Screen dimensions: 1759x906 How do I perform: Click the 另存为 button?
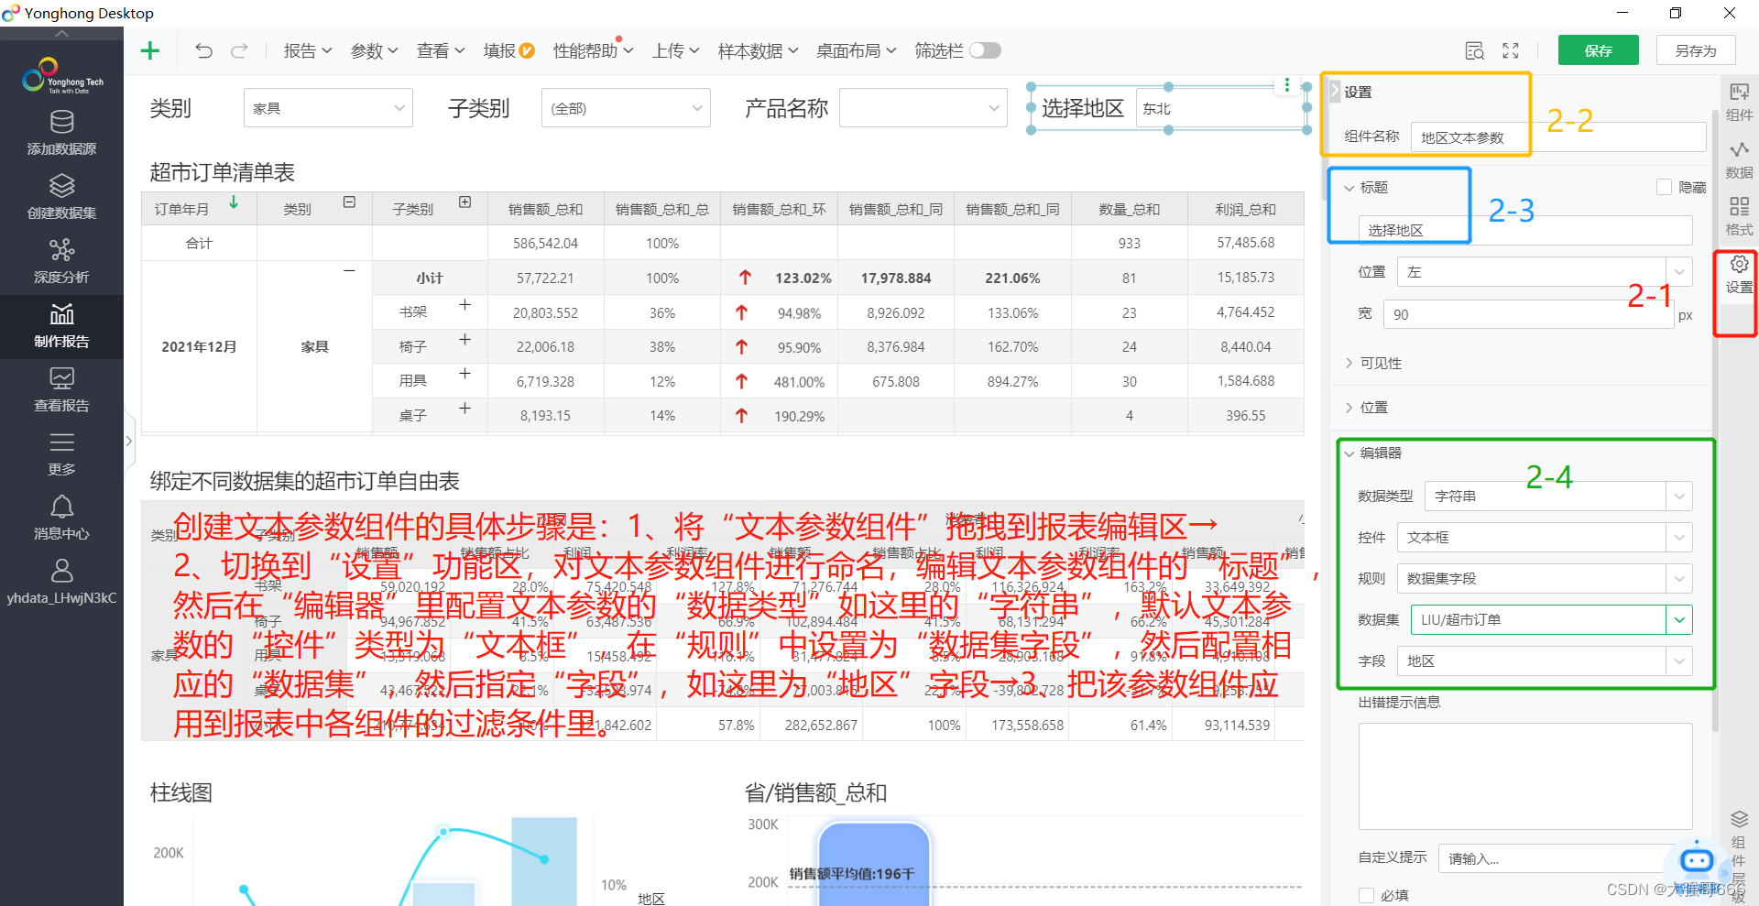[1696, 50]
